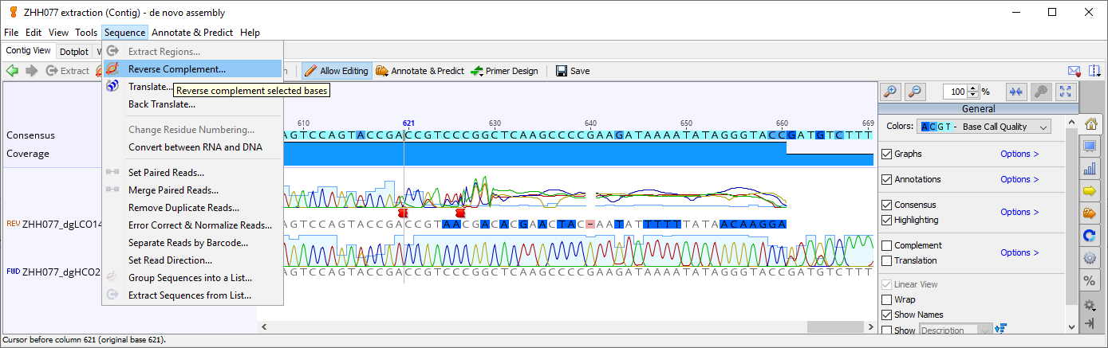1108x348 pixels.
Task: Click Options link next to Annotations
Action: pyautogui.click(x=1019, y=179)
